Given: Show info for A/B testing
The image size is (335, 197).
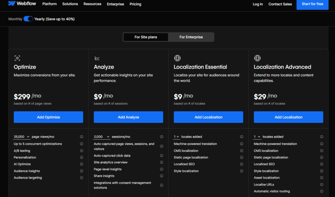Looking at the screenshot, I should point(81,151).
